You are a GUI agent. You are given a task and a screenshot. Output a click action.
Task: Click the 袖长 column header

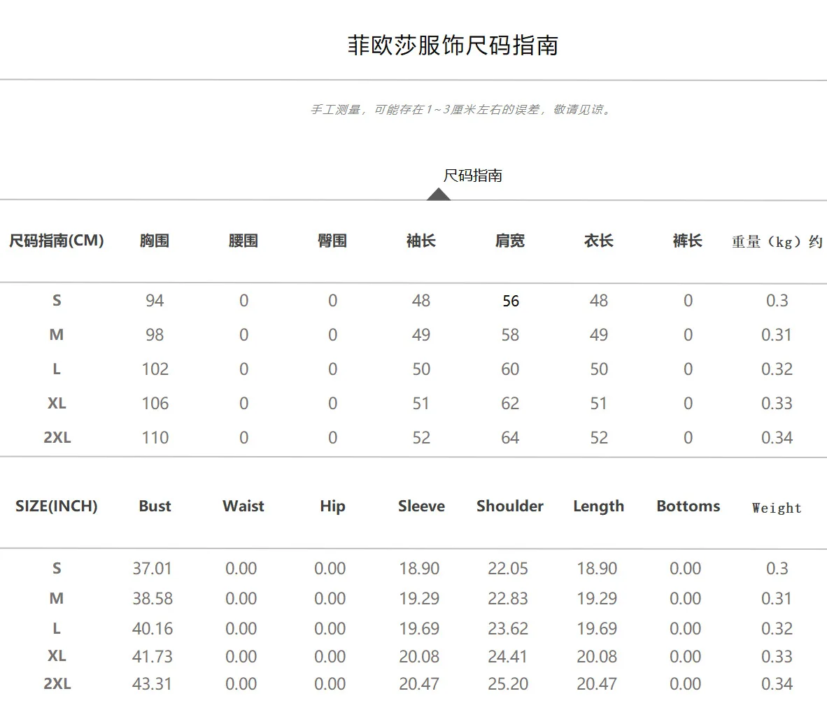pyautogui.click(x=421, y=241)
